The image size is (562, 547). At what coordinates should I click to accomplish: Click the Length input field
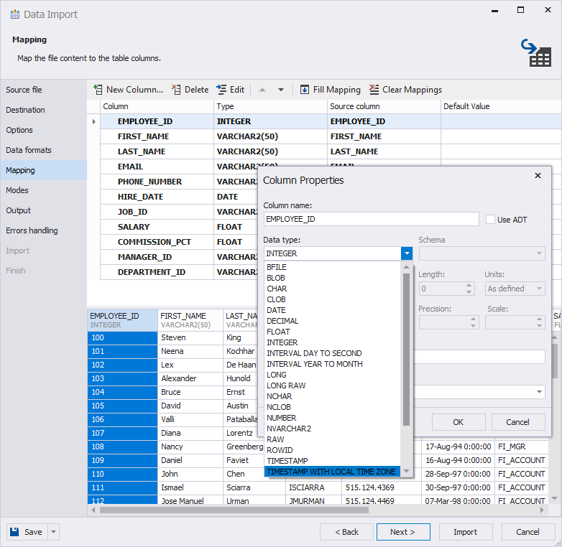442,289
